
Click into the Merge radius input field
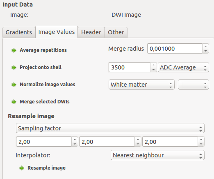175,49
